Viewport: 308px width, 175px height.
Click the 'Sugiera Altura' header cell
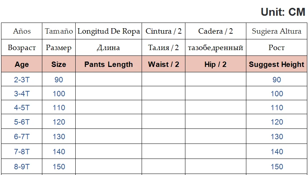pyautogui.click(x=276, y=31)
